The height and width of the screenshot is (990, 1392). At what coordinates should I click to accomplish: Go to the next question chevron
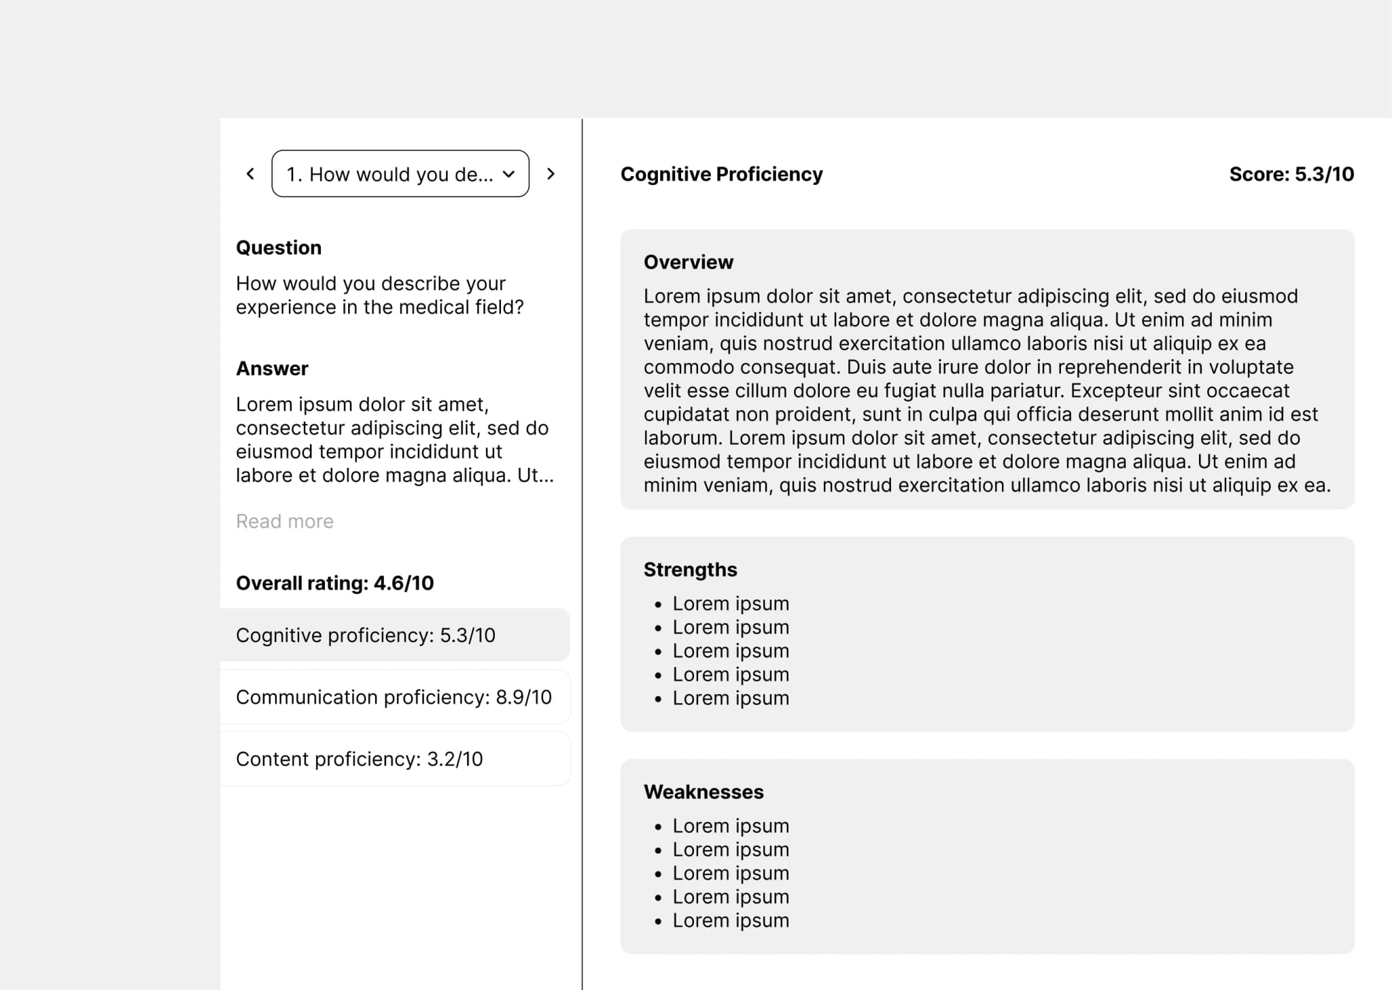point(551,174)
